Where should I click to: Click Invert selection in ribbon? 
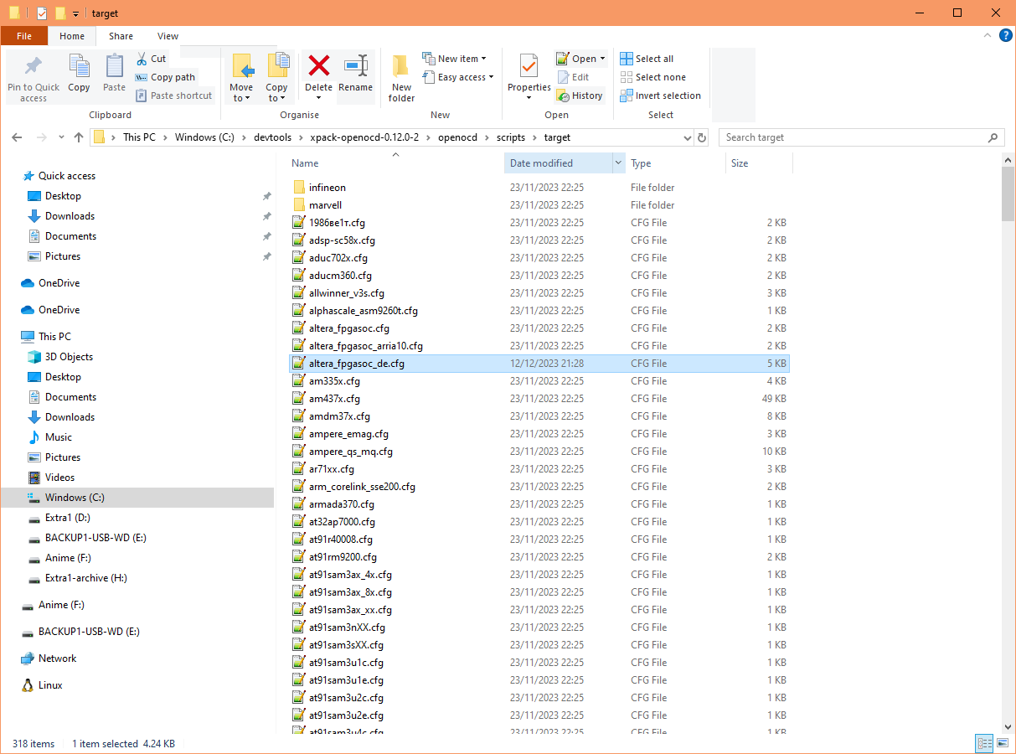coord(660,96)
